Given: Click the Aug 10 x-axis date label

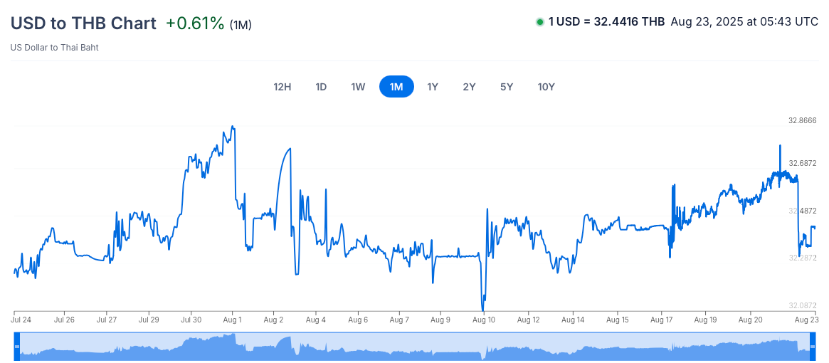Looking at the screenshot, I should tap(484, 321).
